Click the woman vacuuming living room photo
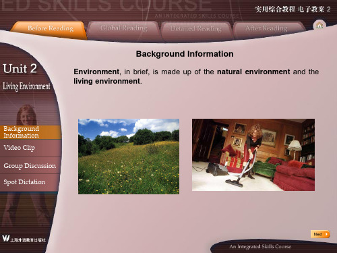Image resolution: width=337 pixels, height=253 pixels. pos(253,154)
